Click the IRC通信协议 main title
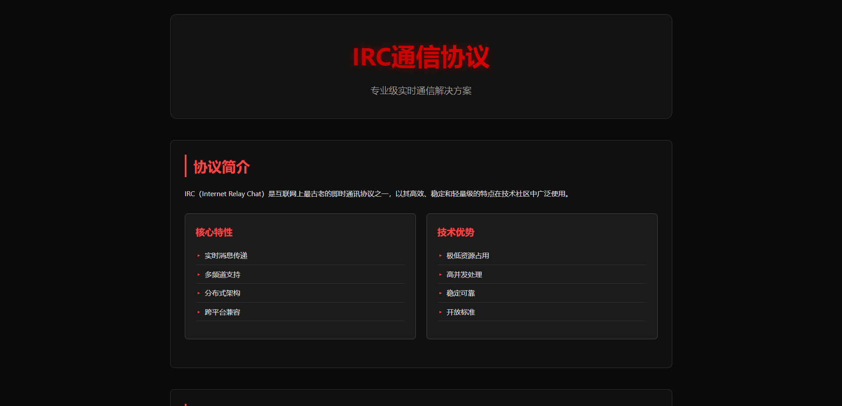Image resolution: width=842 pixels, height=406 pixels. pos(421,57)
